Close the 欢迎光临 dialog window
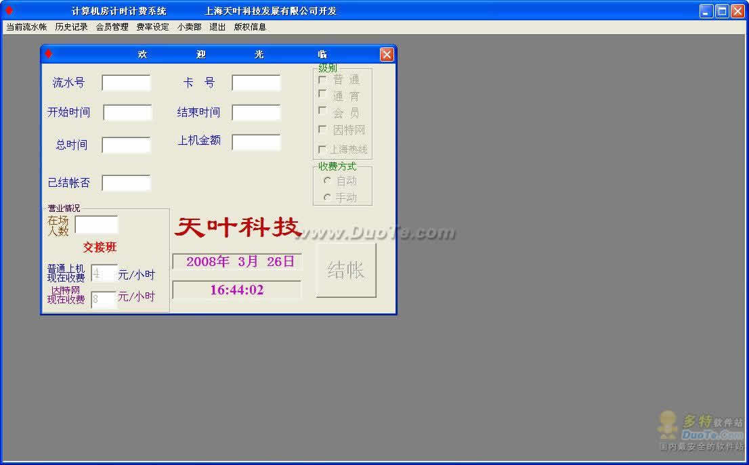 pos(387,54)
